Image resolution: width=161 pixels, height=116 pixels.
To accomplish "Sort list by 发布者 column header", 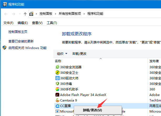I will (154, 61).
